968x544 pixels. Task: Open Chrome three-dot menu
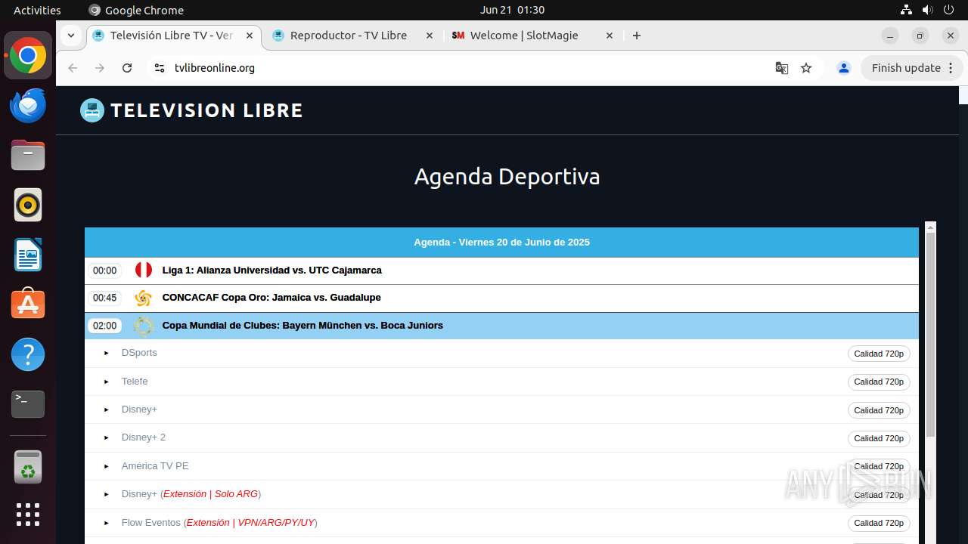coord(951,68)
